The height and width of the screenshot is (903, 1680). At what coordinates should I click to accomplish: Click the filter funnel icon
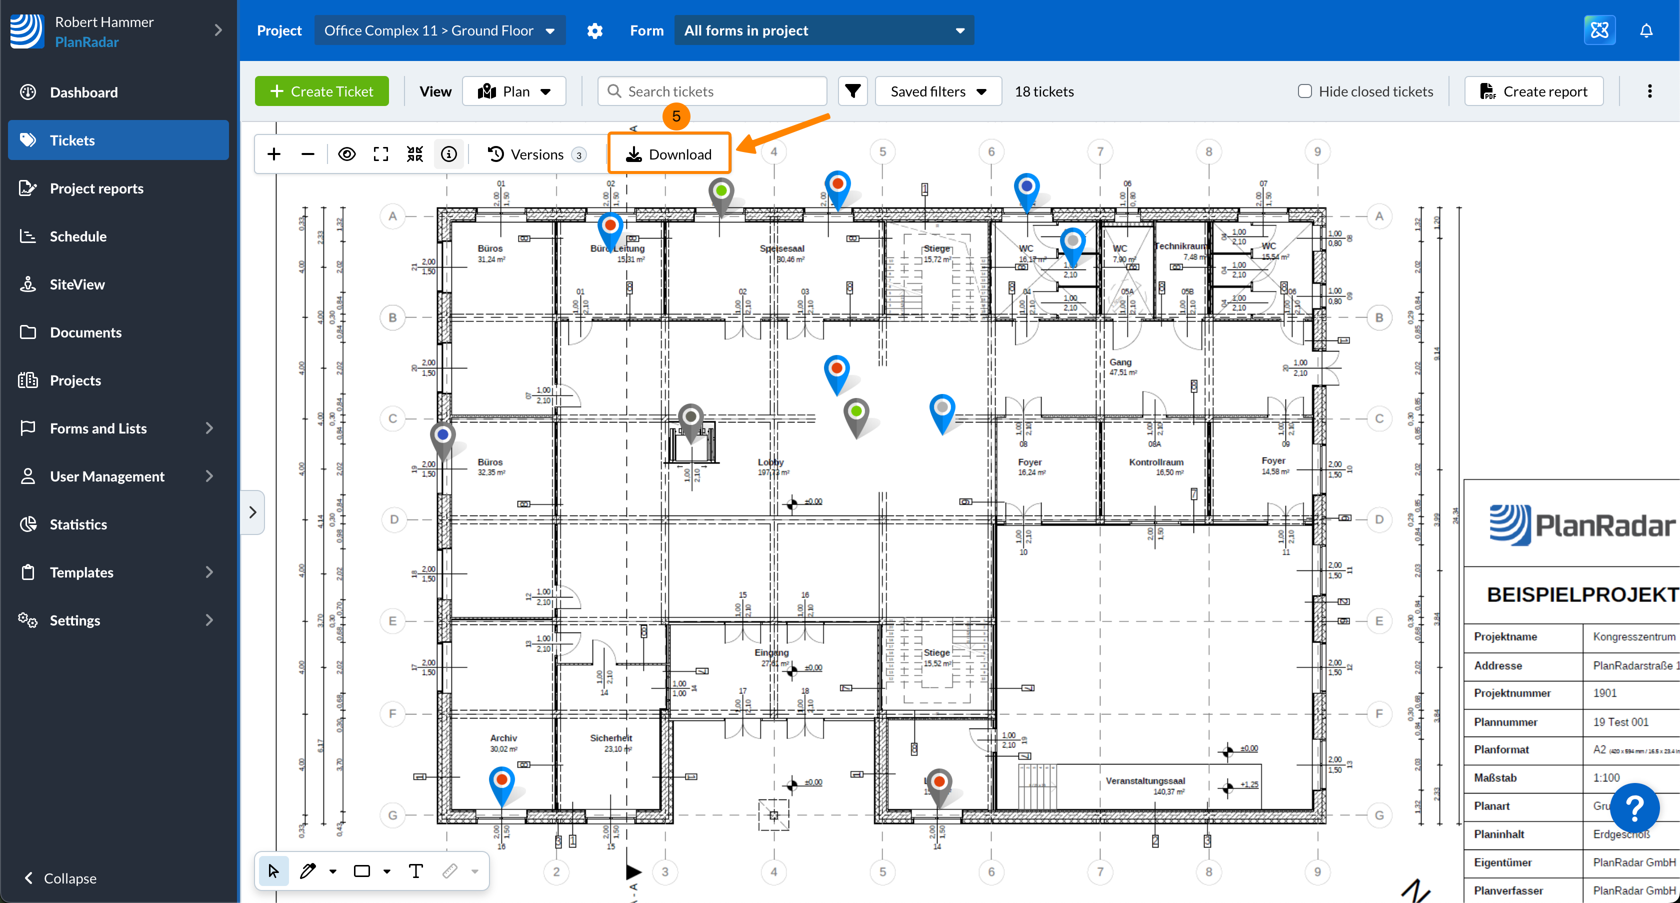click(x=852, y=91)
